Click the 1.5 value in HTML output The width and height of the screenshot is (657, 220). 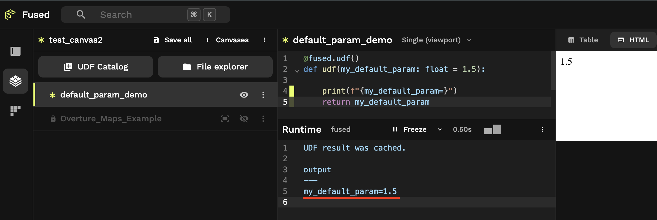point(566,62)
